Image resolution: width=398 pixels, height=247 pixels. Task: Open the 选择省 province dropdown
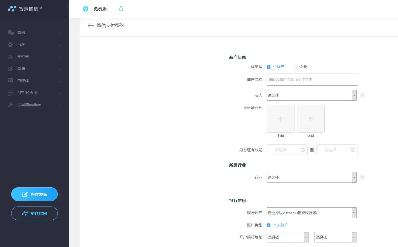(x=288, y=237)
